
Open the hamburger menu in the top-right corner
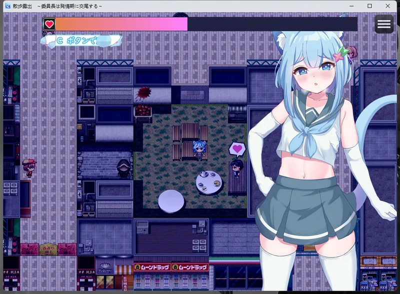384,24
